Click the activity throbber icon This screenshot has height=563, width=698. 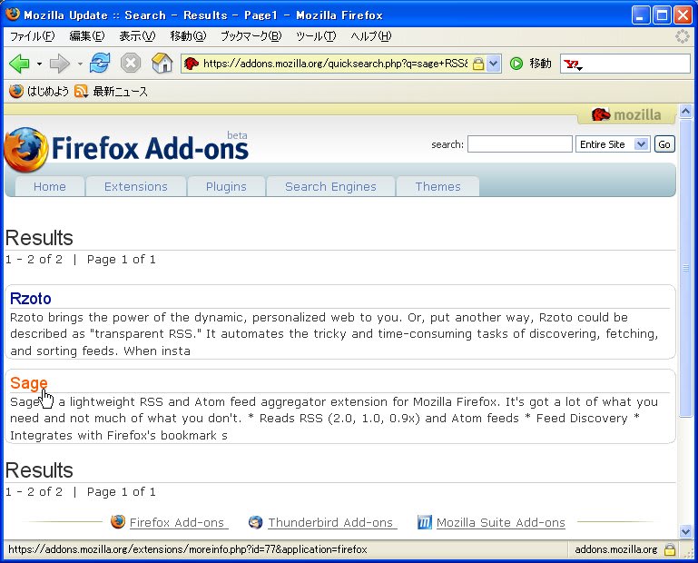point(682,36)
